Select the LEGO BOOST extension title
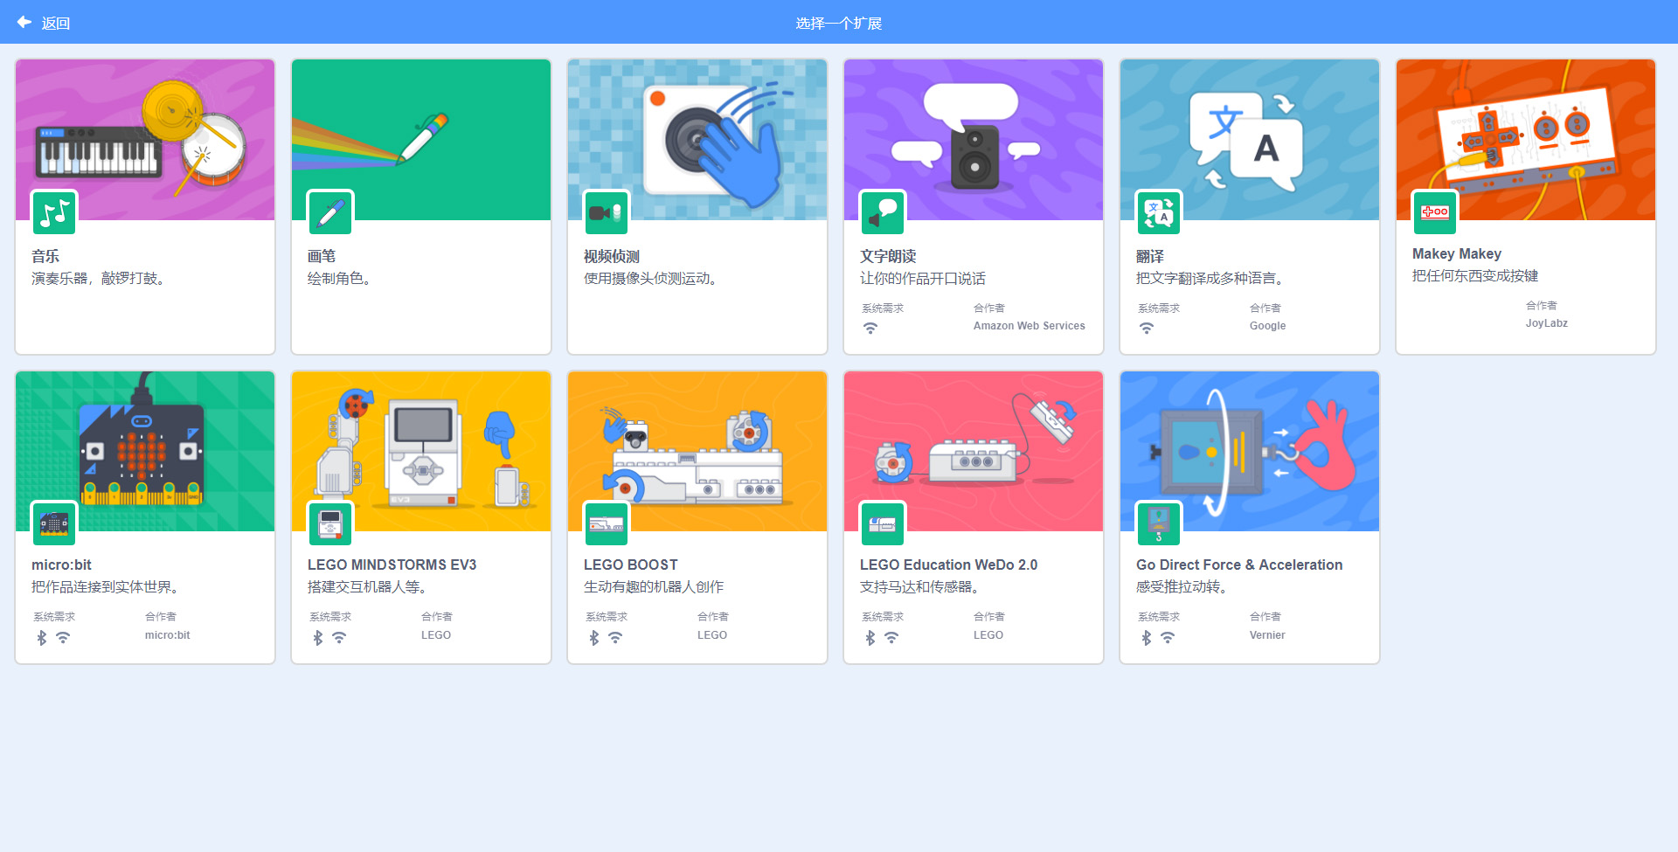The image size is (1678, 852). pos(630,565)
